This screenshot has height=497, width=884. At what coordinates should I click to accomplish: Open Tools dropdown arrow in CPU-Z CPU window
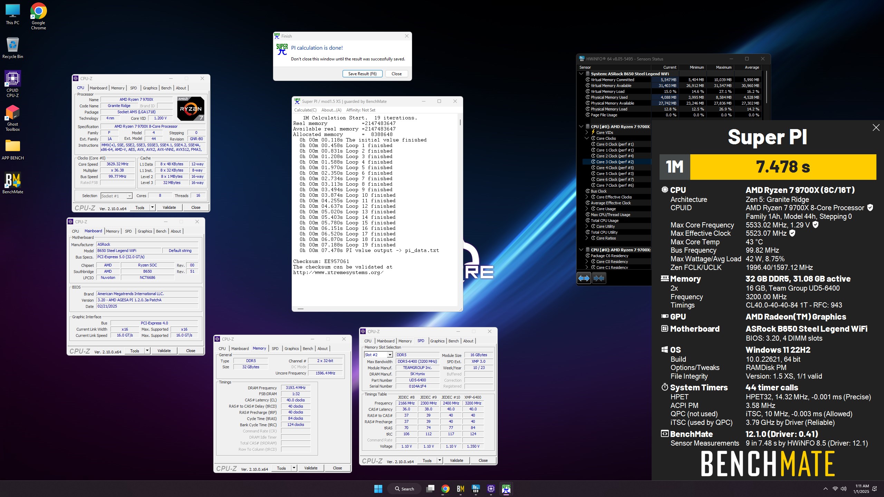pyautogui.click(x=152, y=207)
